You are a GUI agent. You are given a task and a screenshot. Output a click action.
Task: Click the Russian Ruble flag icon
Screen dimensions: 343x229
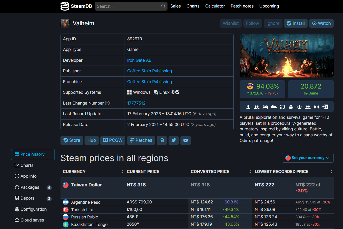click(x=66, y=217)
